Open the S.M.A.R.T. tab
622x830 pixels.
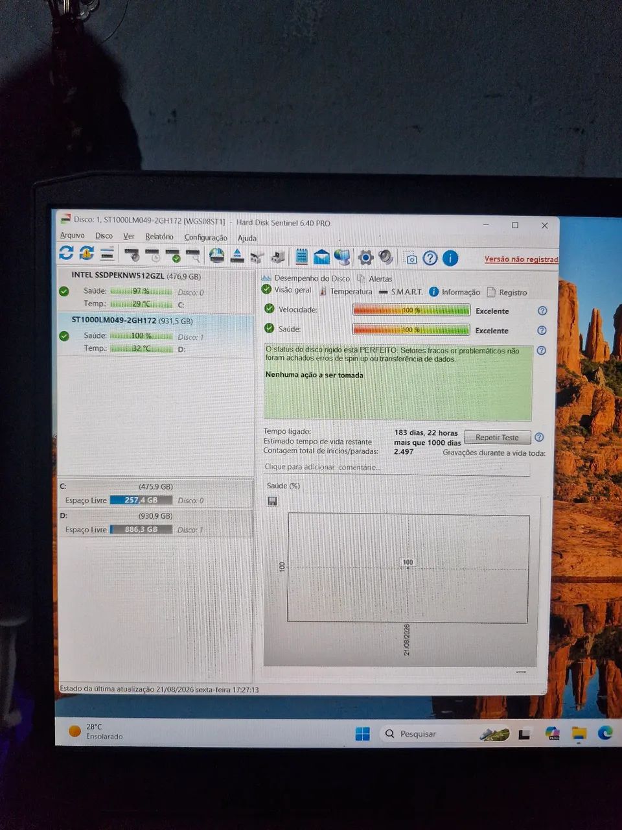tap(401, 292)
